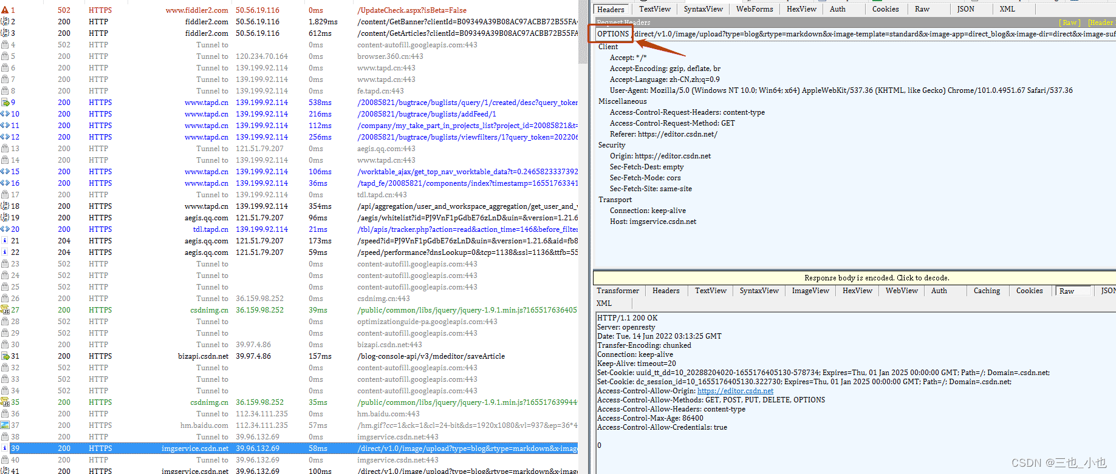Click the image icon on session 37
The width and height of the screenshot is (1116, 474).
point(5,425)
